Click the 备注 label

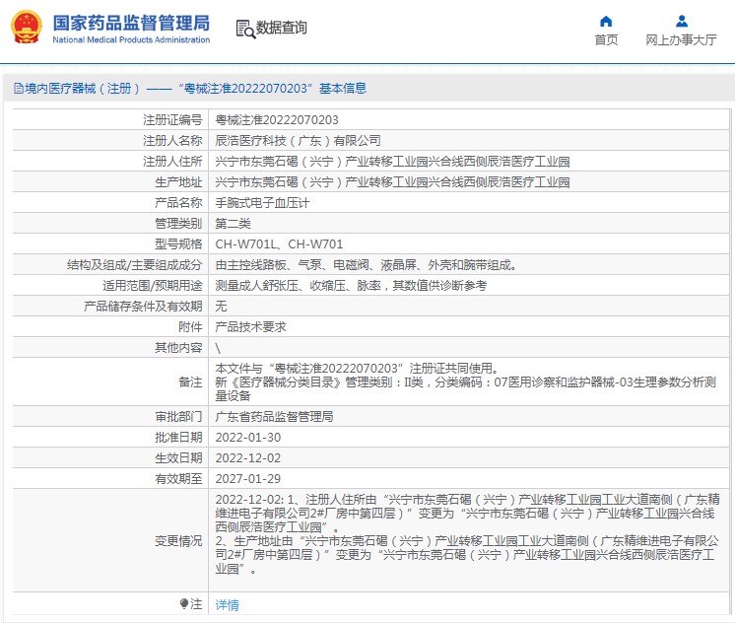pos(190,381)
